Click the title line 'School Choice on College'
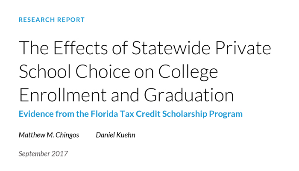The image size is (299, 171). (118, 72)
